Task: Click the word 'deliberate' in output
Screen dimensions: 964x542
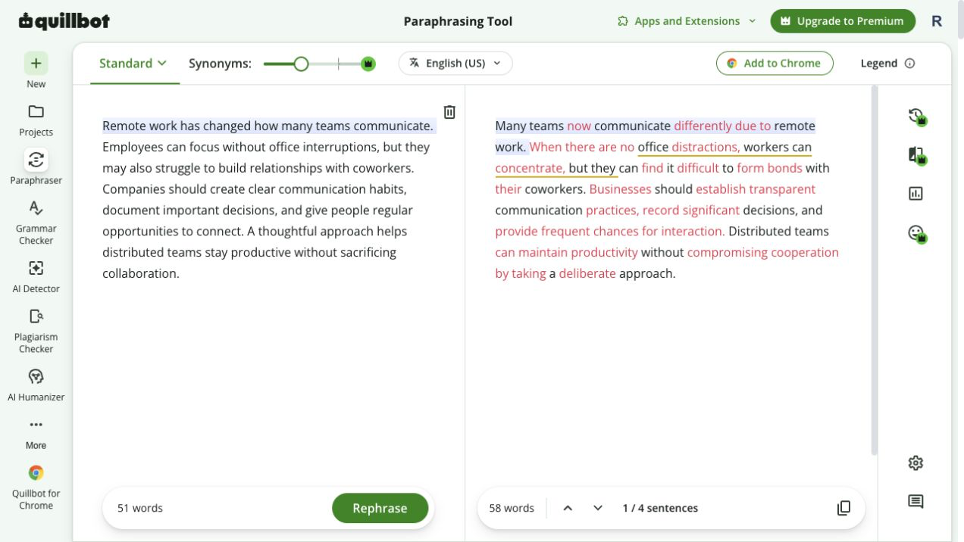Action: tap(587, 273)
